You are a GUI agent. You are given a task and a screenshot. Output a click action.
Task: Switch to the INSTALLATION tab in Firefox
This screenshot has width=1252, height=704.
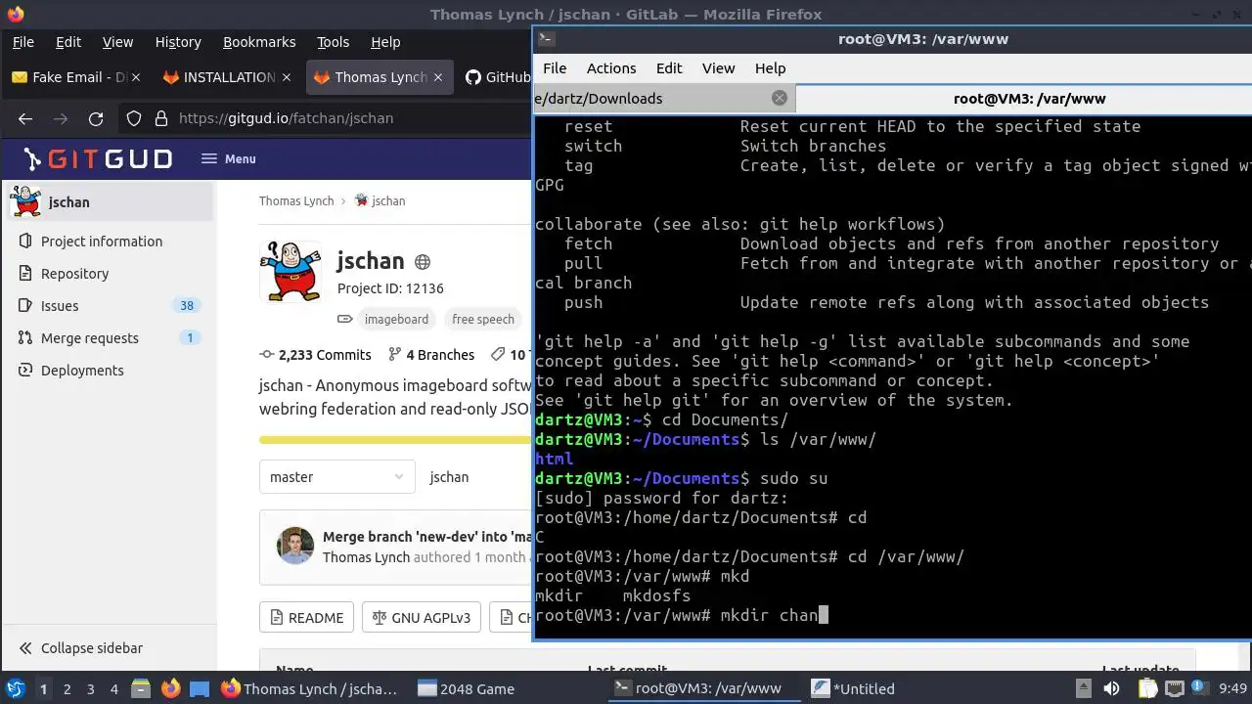219,77
